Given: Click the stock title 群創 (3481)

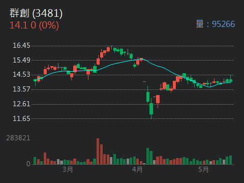Looking at the screenshot, I should pos(36,13).
